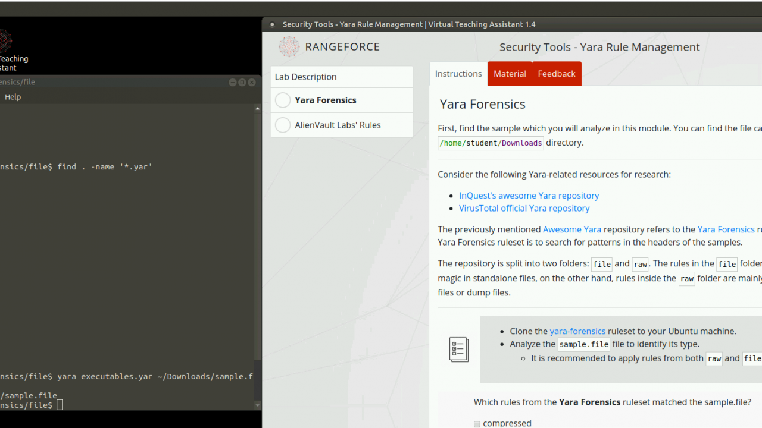The height and width of the screenshot is (428, 762).
Task: Click the checklist task icon
Action: pyautogui.click(x=459, y=350)
